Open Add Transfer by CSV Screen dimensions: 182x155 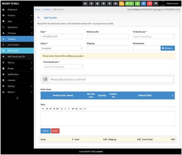click(17, 56)
